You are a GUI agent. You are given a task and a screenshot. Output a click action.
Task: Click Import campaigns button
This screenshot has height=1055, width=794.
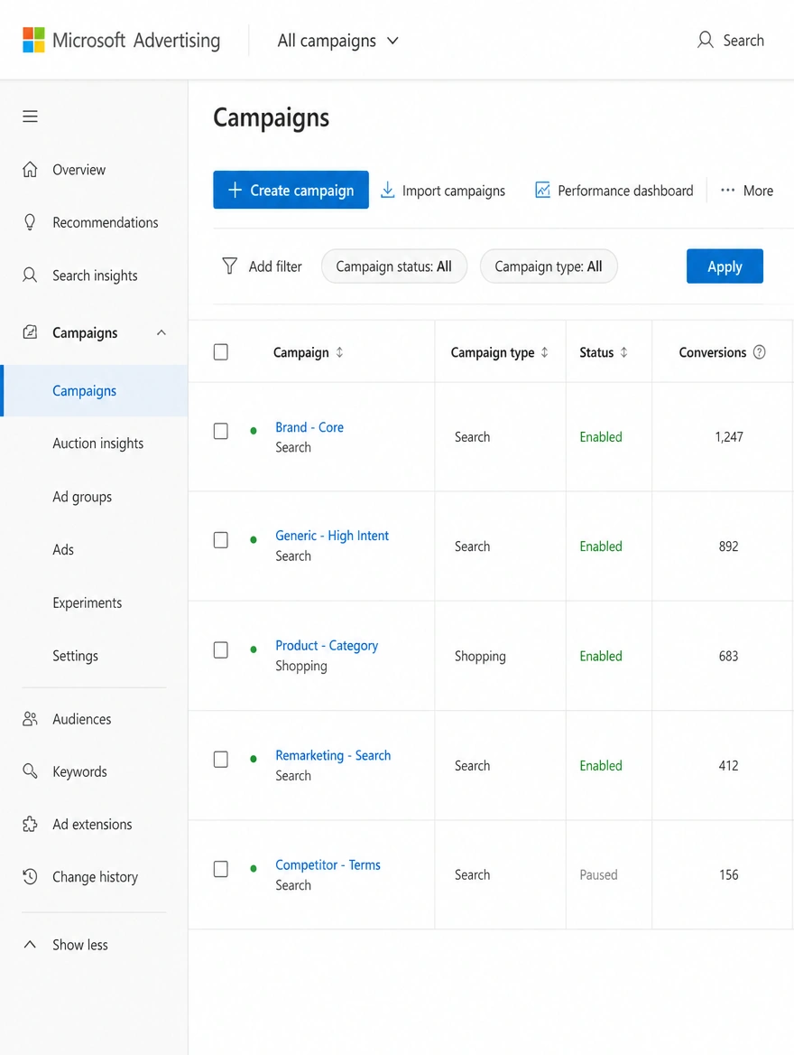pyautogui.click(x=443, y=191)
